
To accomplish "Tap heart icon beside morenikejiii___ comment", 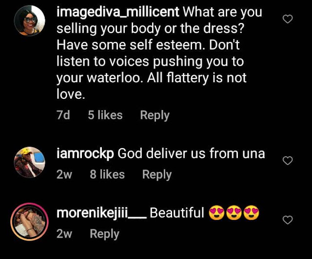I will coord(288,220).
